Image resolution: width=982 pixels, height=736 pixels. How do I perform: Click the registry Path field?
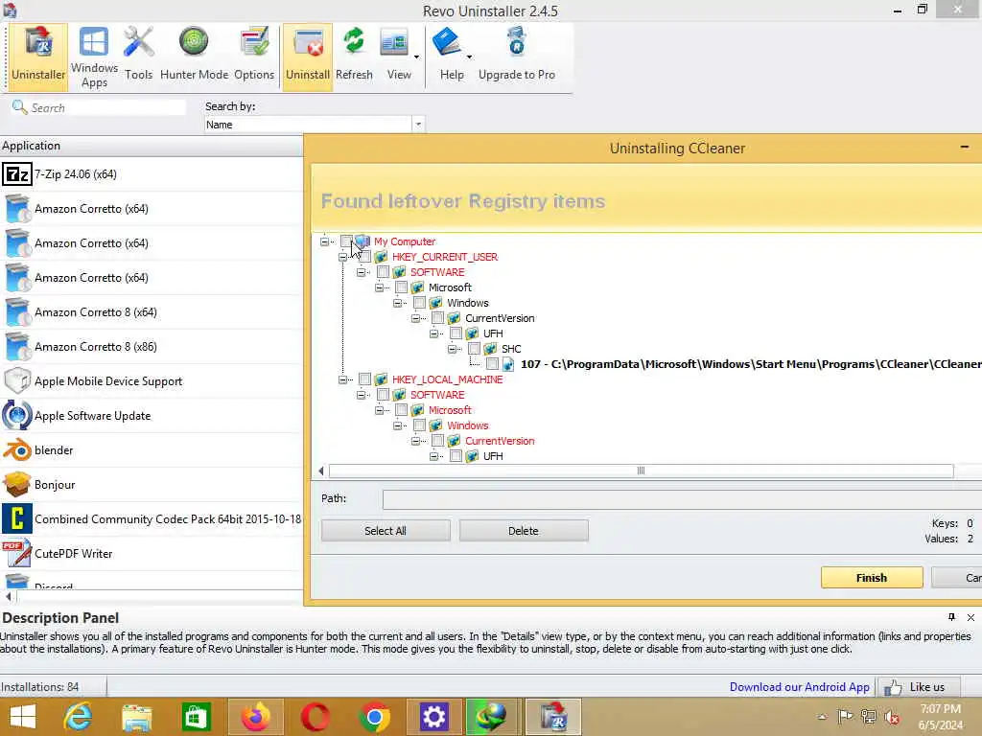click(682, 498)
